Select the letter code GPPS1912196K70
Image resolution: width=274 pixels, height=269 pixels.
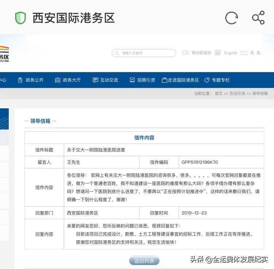200,162
